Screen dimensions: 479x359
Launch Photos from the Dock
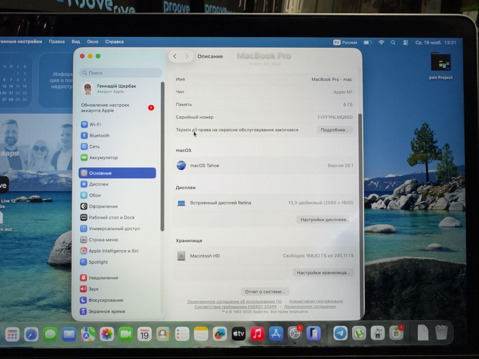tap(107, 334)
